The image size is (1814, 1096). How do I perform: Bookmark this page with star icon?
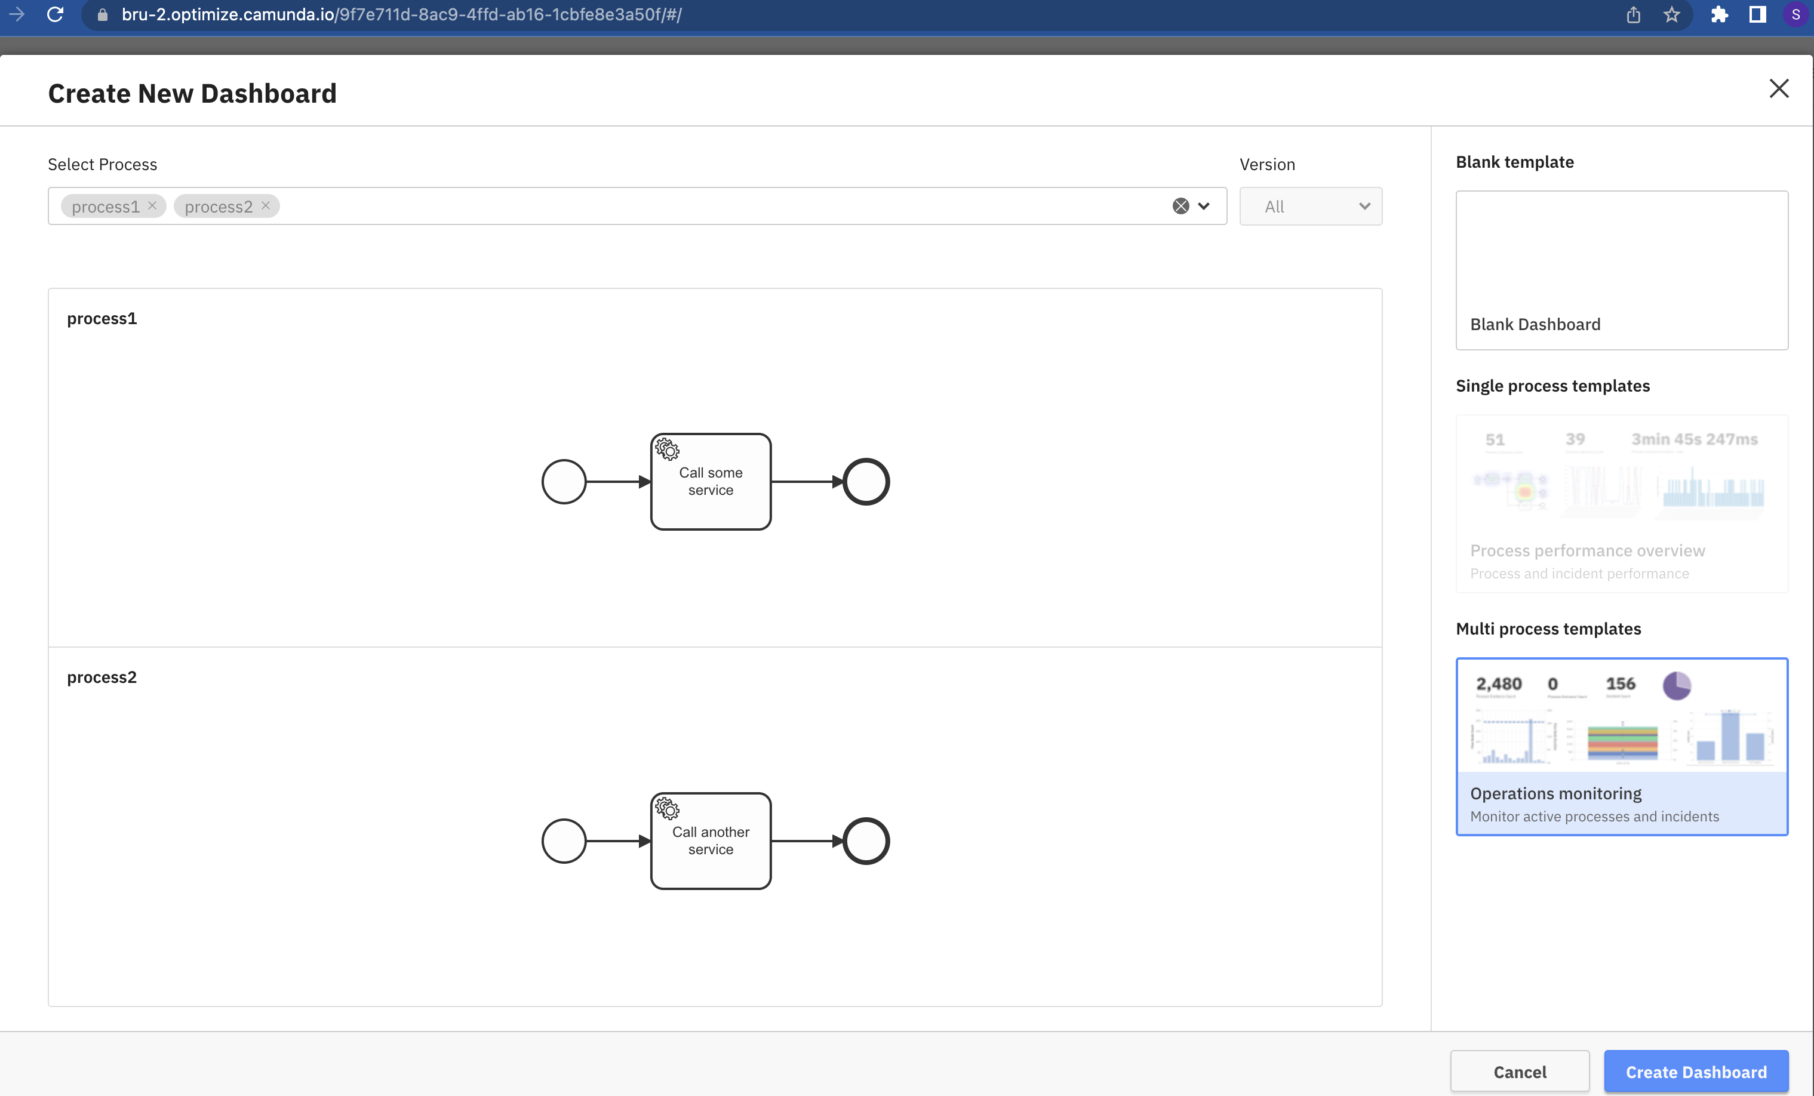click(x=1671, y=15)
